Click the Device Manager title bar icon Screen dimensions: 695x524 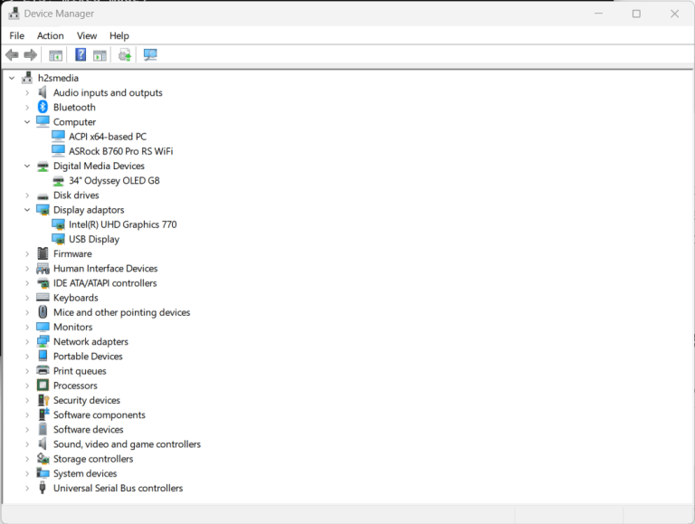(14, 14)
